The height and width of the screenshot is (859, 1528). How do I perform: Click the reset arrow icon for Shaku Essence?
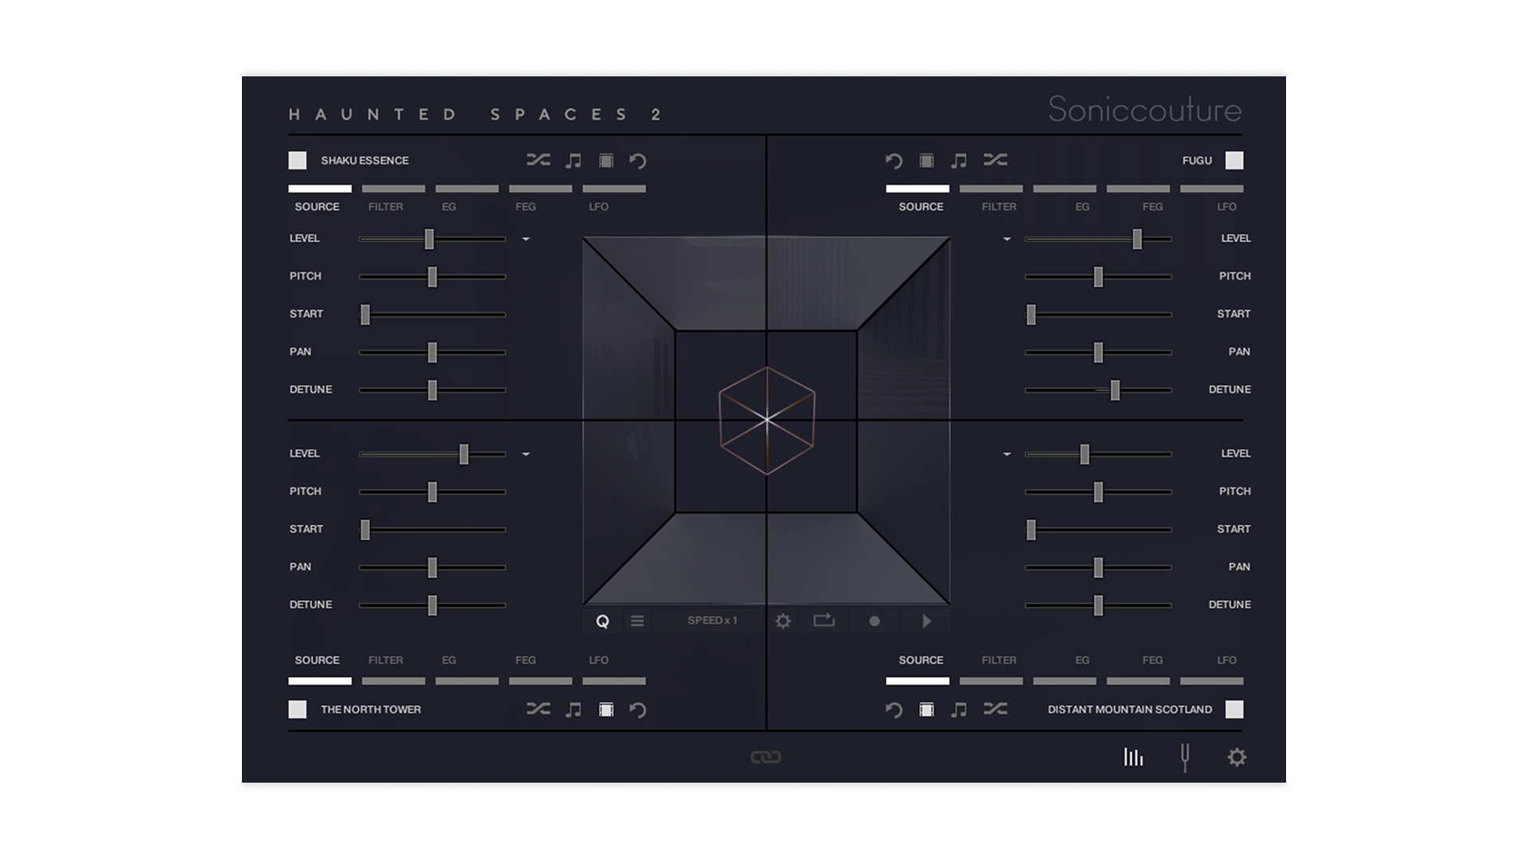(x=637, y=161)
